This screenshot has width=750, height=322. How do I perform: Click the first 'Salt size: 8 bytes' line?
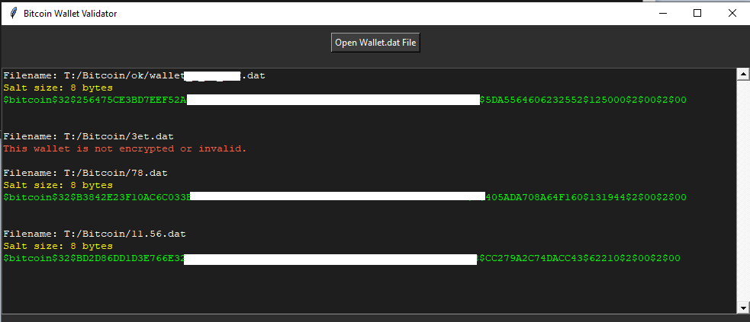[58, 88]
